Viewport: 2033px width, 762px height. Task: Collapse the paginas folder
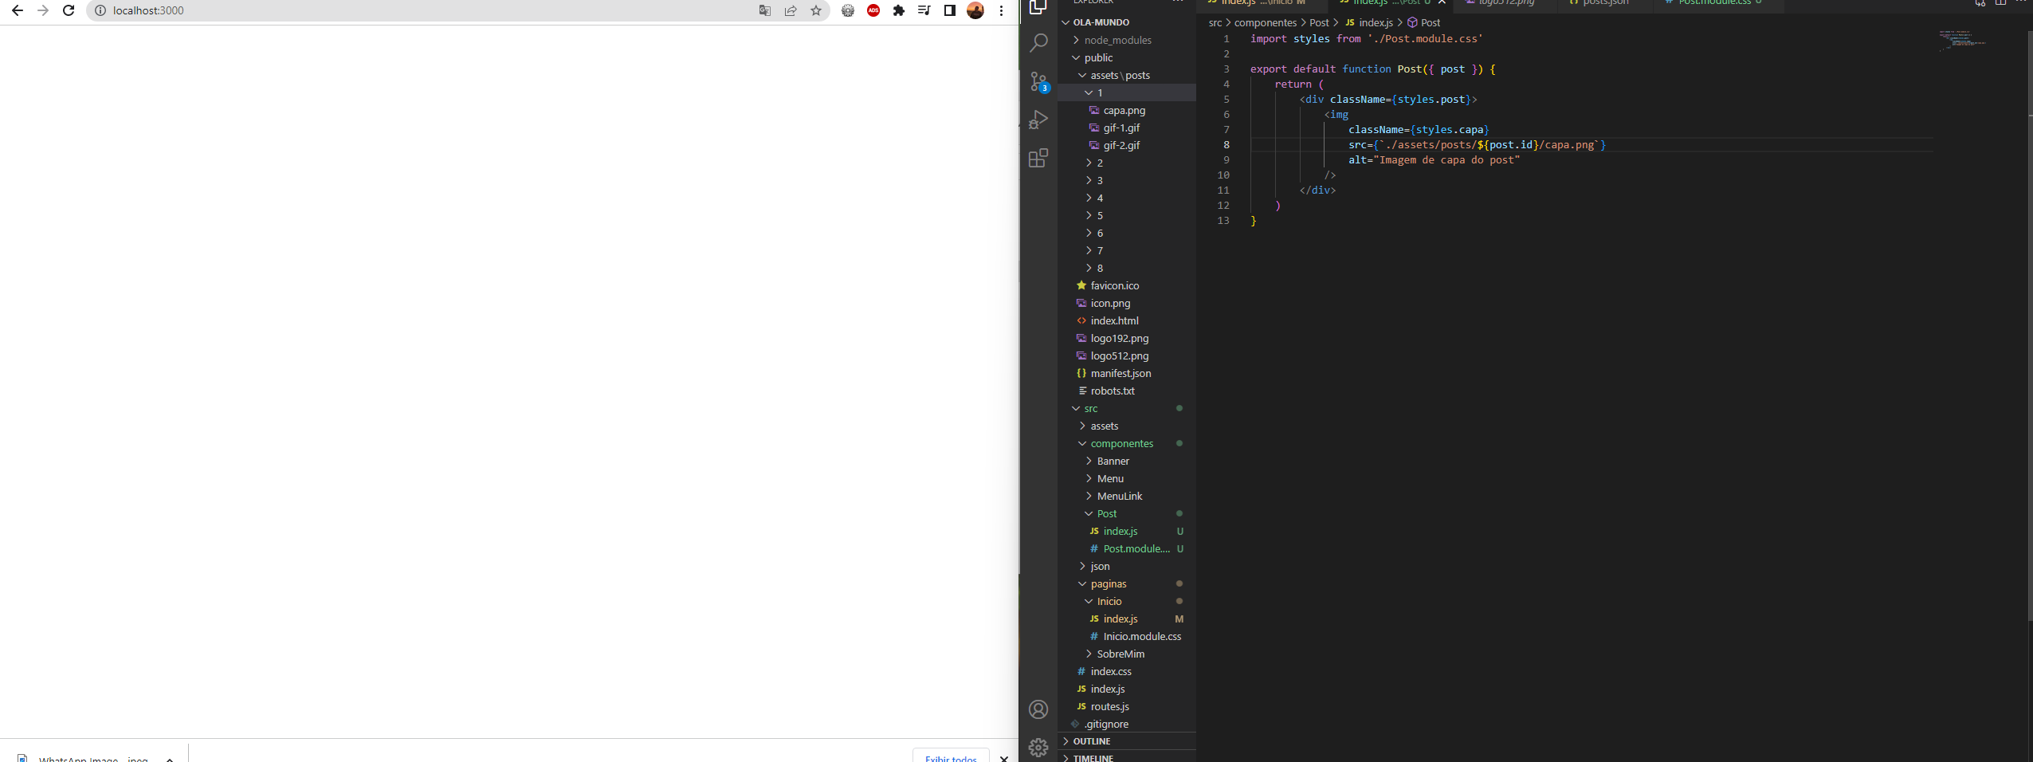pos(1127,583)
